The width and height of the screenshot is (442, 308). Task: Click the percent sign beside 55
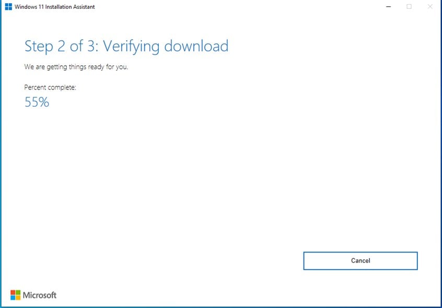[44, 102]
